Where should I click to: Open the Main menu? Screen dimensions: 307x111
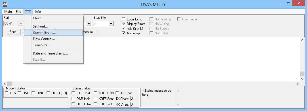tap(8, 12)
